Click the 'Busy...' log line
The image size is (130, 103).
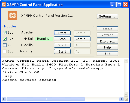click(10, 76)
